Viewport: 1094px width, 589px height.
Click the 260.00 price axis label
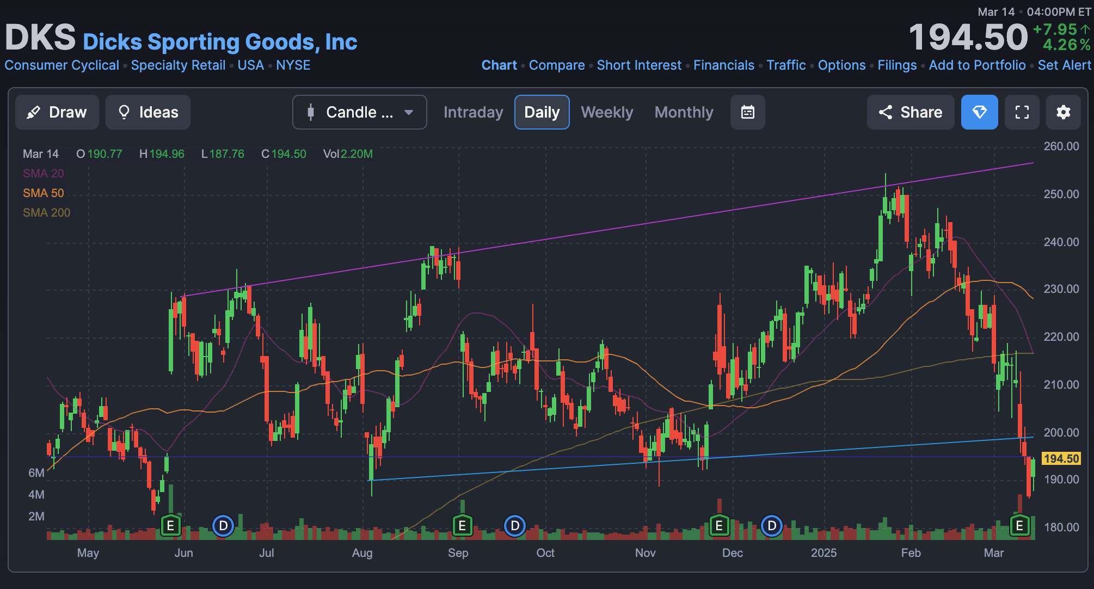1061,146
